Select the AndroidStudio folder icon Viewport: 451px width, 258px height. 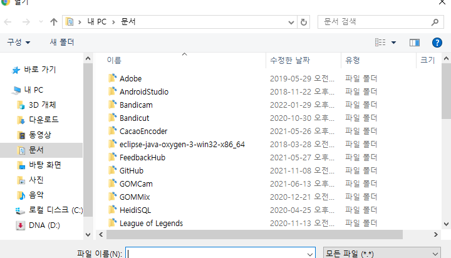click(113, 91)
